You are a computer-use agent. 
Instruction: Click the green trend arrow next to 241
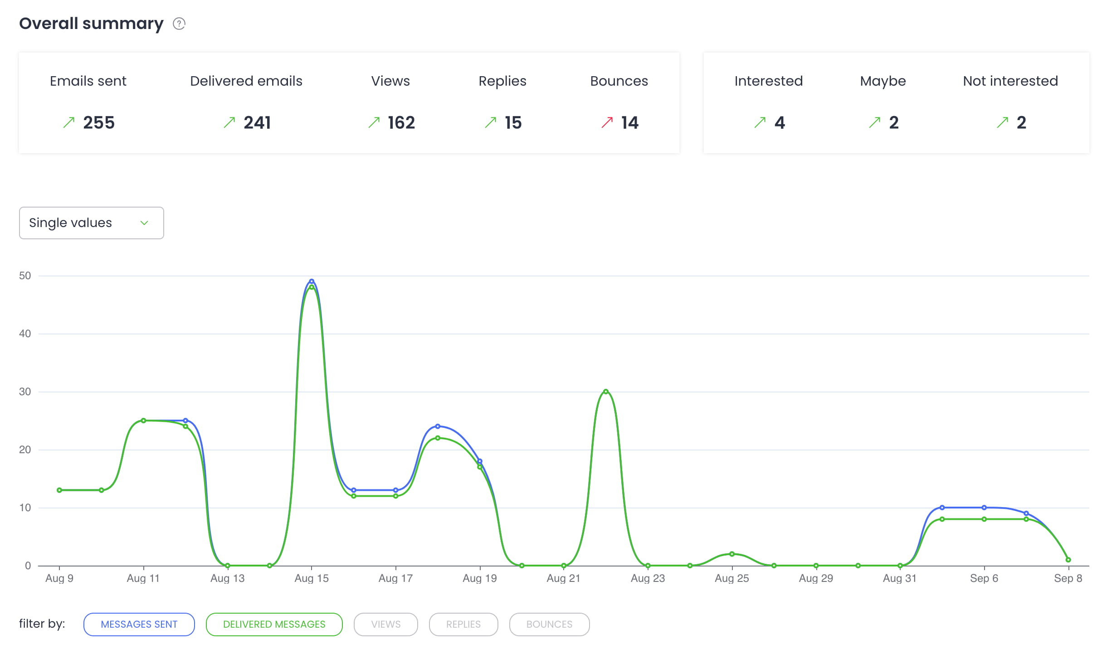tap(229, 122)
